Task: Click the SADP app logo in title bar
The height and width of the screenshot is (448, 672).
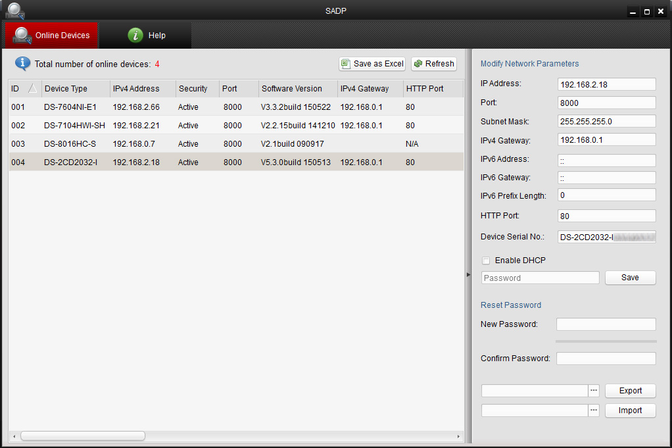Action: 14,11
